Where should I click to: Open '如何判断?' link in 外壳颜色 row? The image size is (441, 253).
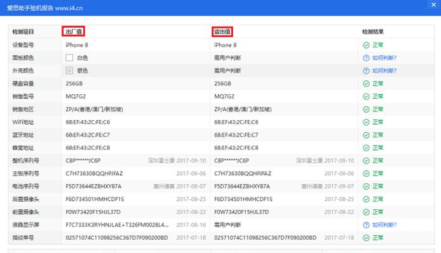384,70
